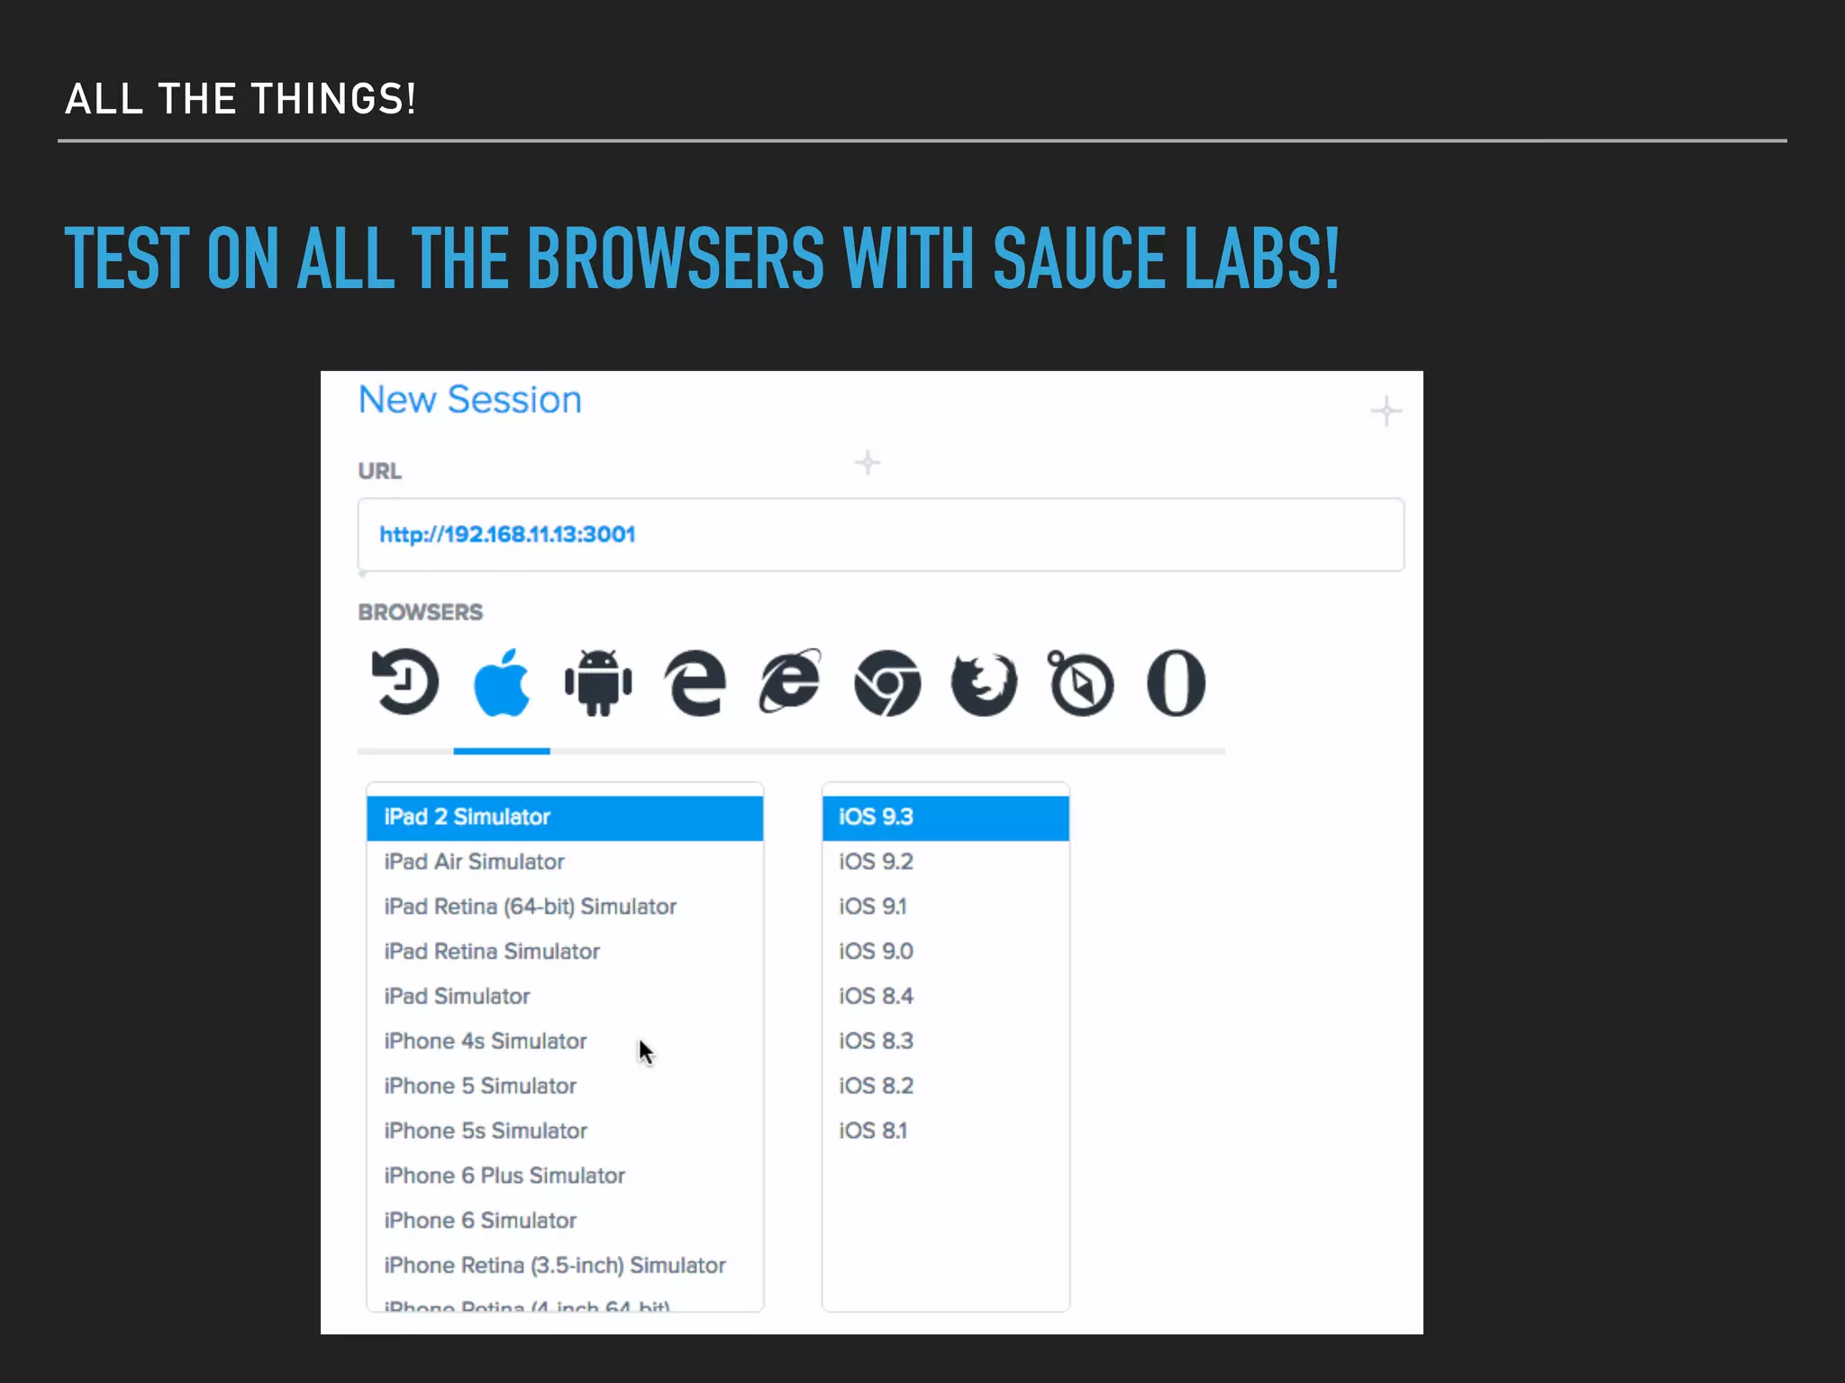1845x1383 pixels.
Task: Select the Opera browser icon
Action: 1176,682
